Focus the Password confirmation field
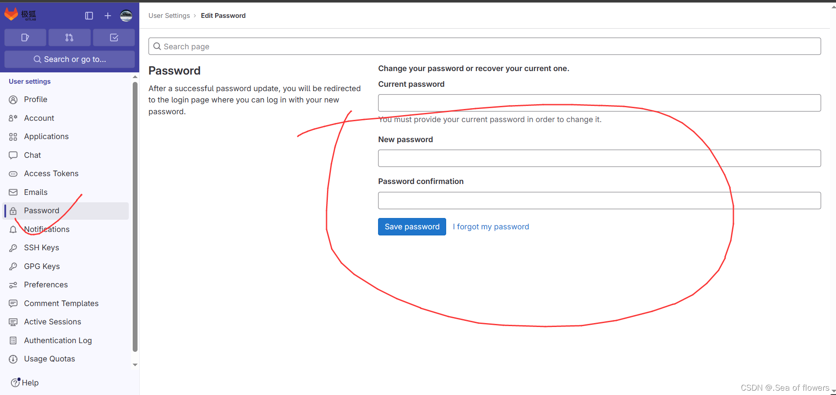Image resolution: width=836 pixels, height=395 pixels. (x=599, y=201)
